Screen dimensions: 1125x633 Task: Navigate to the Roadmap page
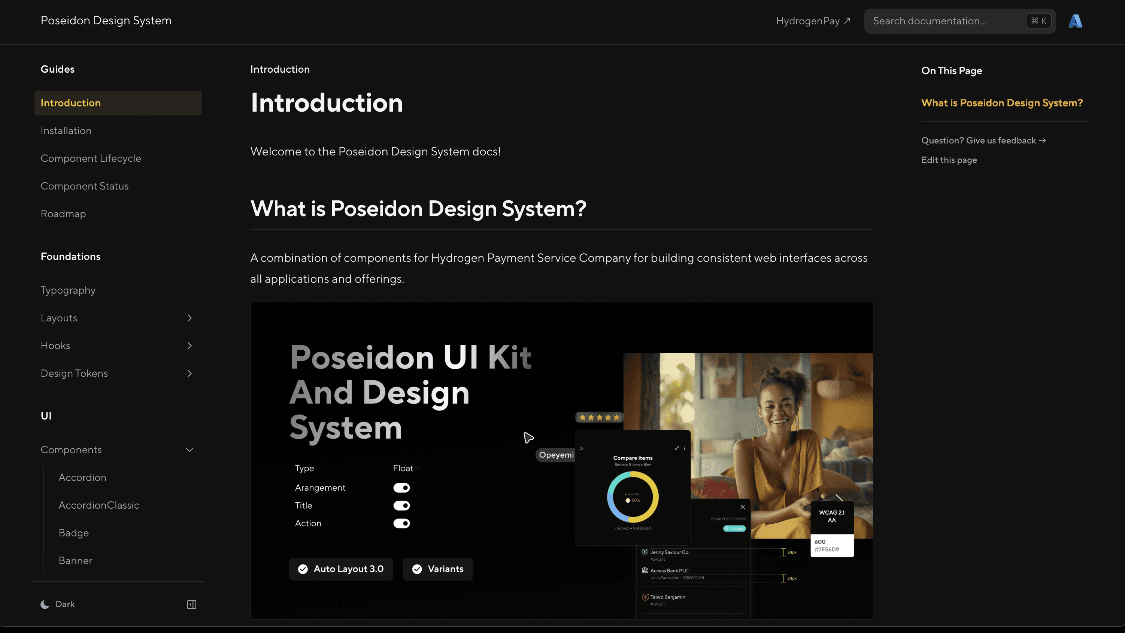pyautogui.click(x=63, y=214)
